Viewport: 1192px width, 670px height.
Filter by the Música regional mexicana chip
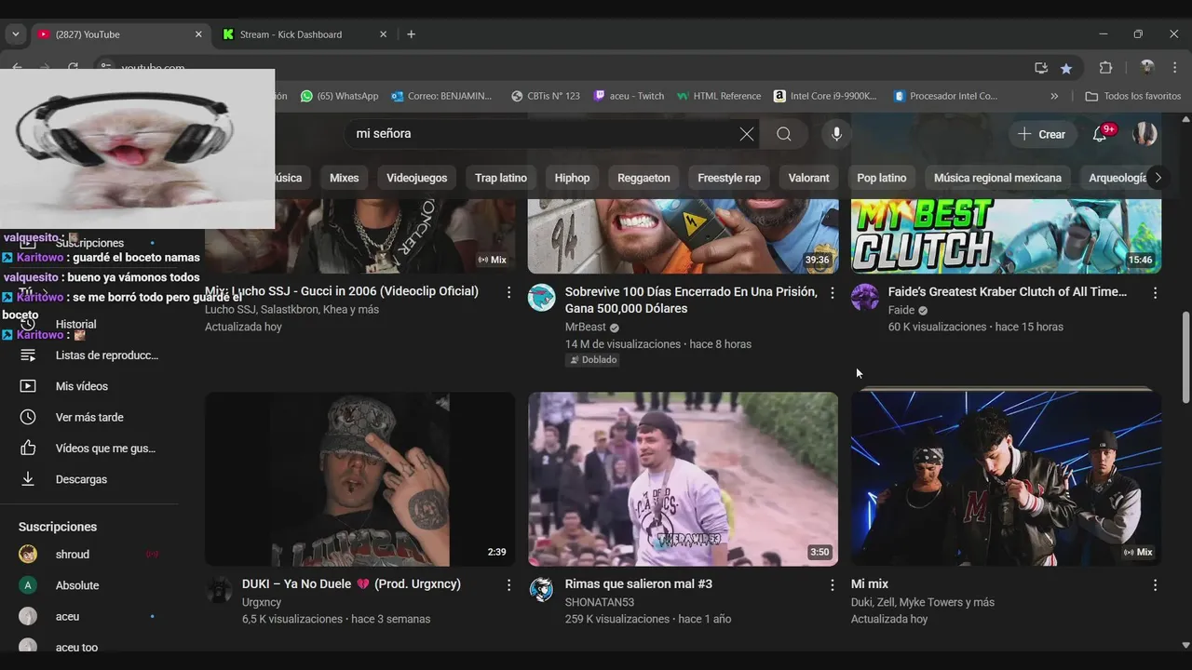coord(997,178)
